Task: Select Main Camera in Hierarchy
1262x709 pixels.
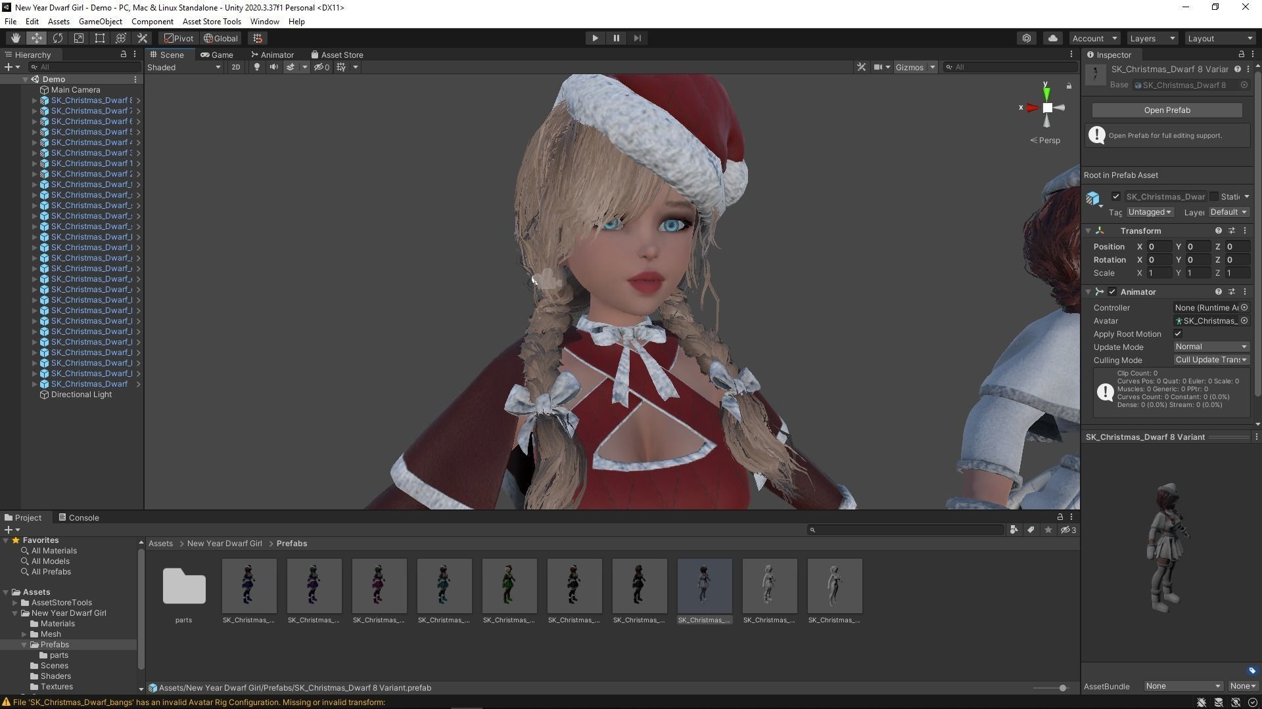Action: 75,90
